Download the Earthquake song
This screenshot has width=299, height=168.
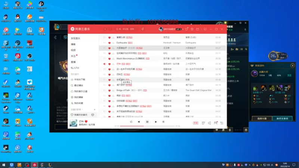tap(113, 43)
